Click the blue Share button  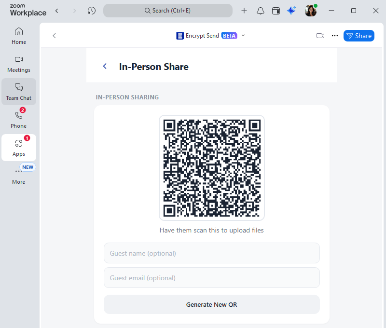pyautogui.click(x=358, y=36)
